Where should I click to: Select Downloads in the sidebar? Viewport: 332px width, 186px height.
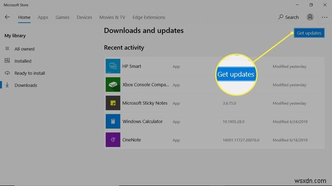(26, 85)
